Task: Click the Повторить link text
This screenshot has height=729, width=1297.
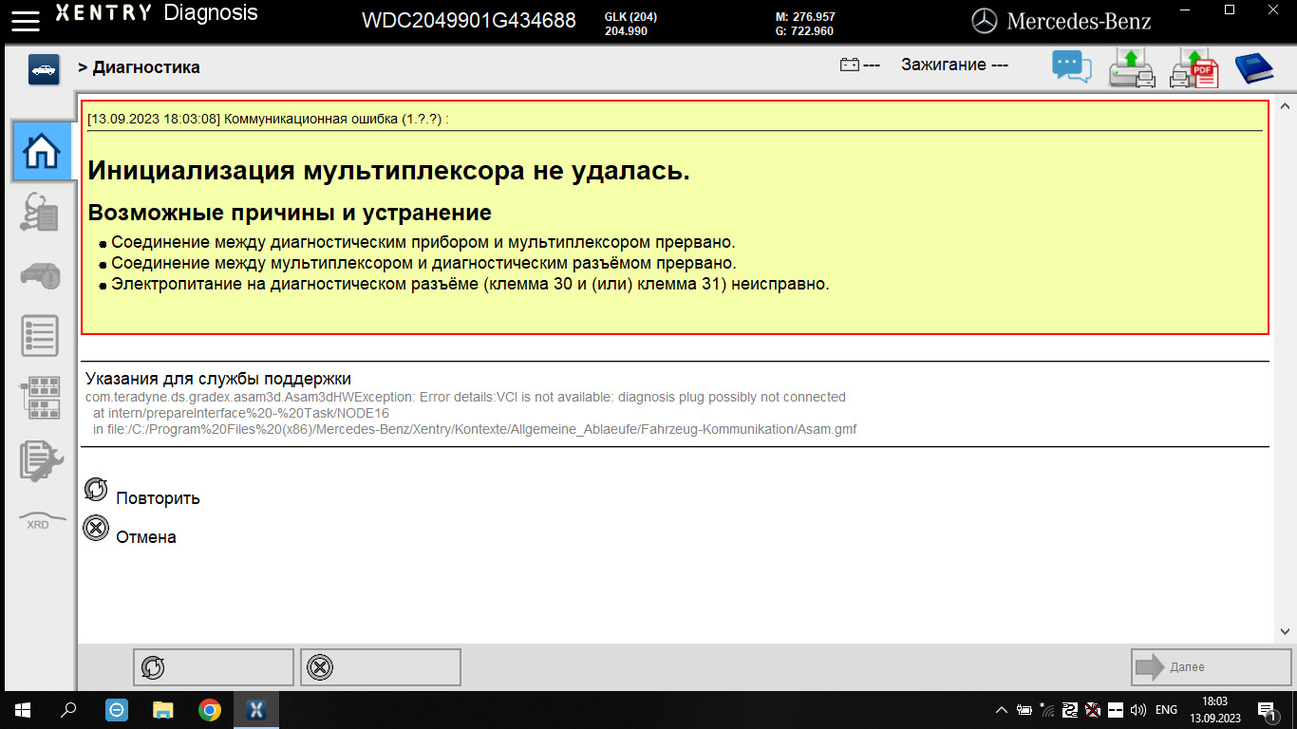Action: [158, 498]
